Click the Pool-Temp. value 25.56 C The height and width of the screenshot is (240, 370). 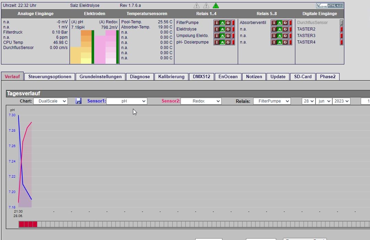(x=165, y=22)
